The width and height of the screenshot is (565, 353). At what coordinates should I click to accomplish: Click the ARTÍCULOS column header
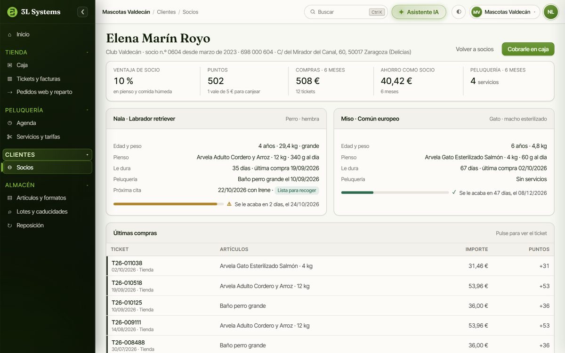pos(234,249)
